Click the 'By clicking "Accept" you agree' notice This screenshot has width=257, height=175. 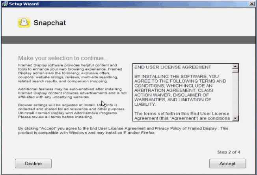click(x=123, y=131)
